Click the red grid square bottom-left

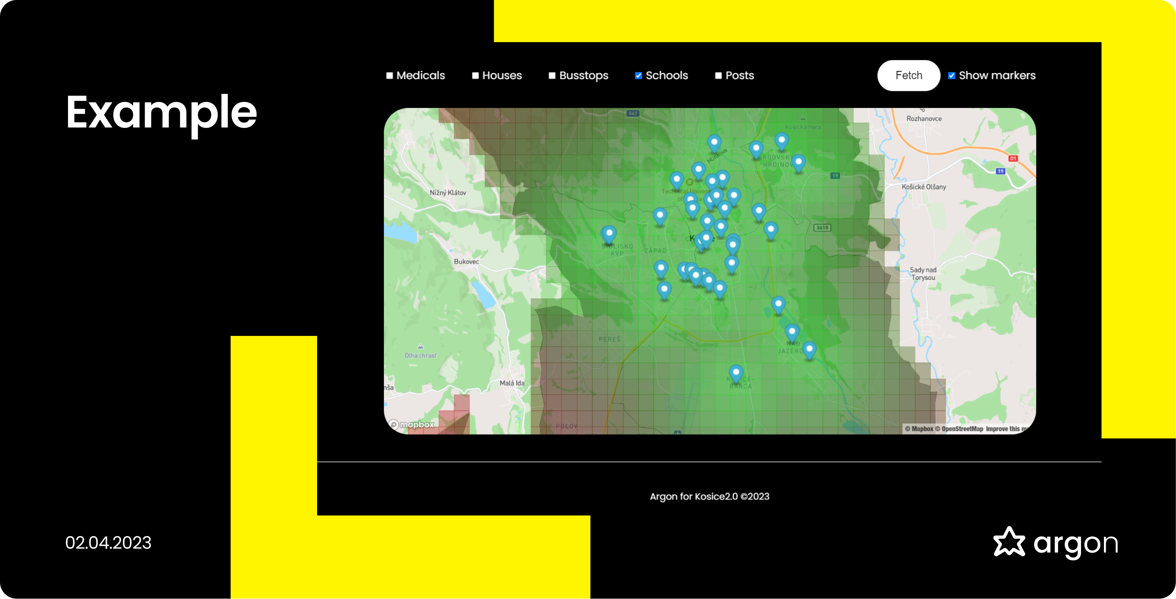pyautogui.click(x=462, y=403)
